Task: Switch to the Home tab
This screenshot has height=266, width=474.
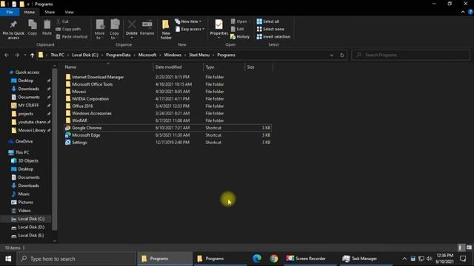Action: (x=30, y=12)
